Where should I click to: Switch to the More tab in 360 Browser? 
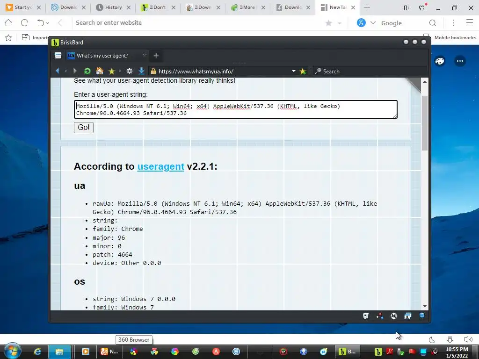pos(248,7)
